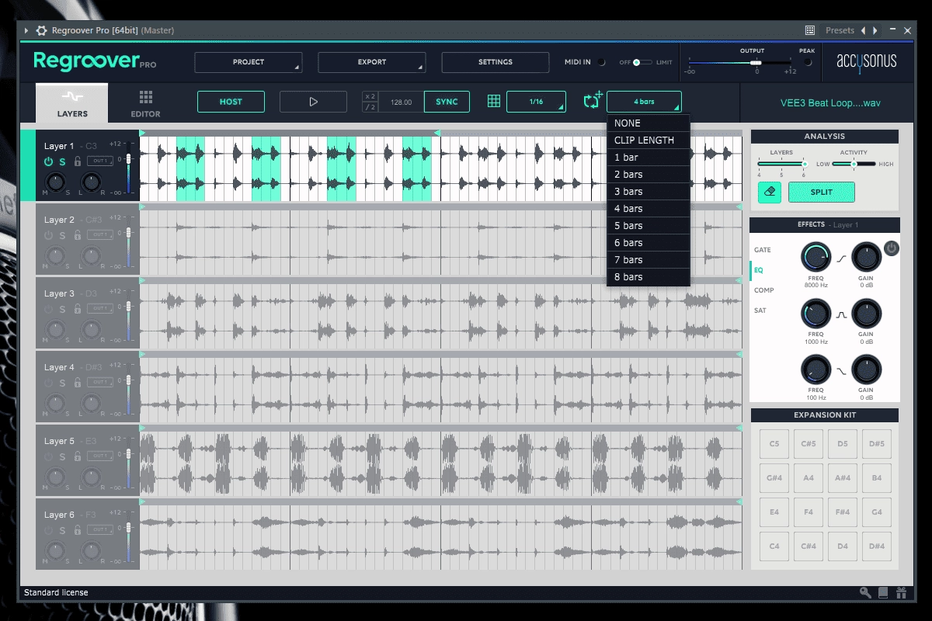The width and height of the screenshot is (932, 621).
Task: Click the Layer 1 volume fader
Action: pyautogui.click(x=129, y=161)
